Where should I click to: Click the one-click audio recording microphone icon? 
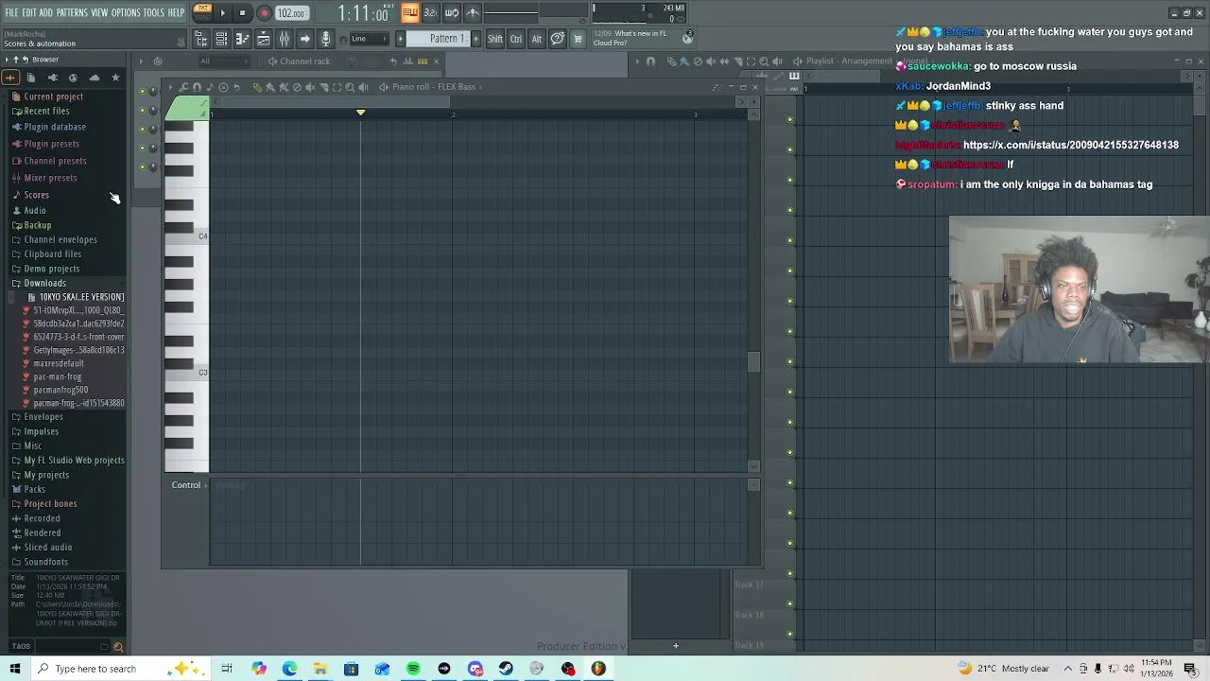pyautogui.click(x=326, y=39)
